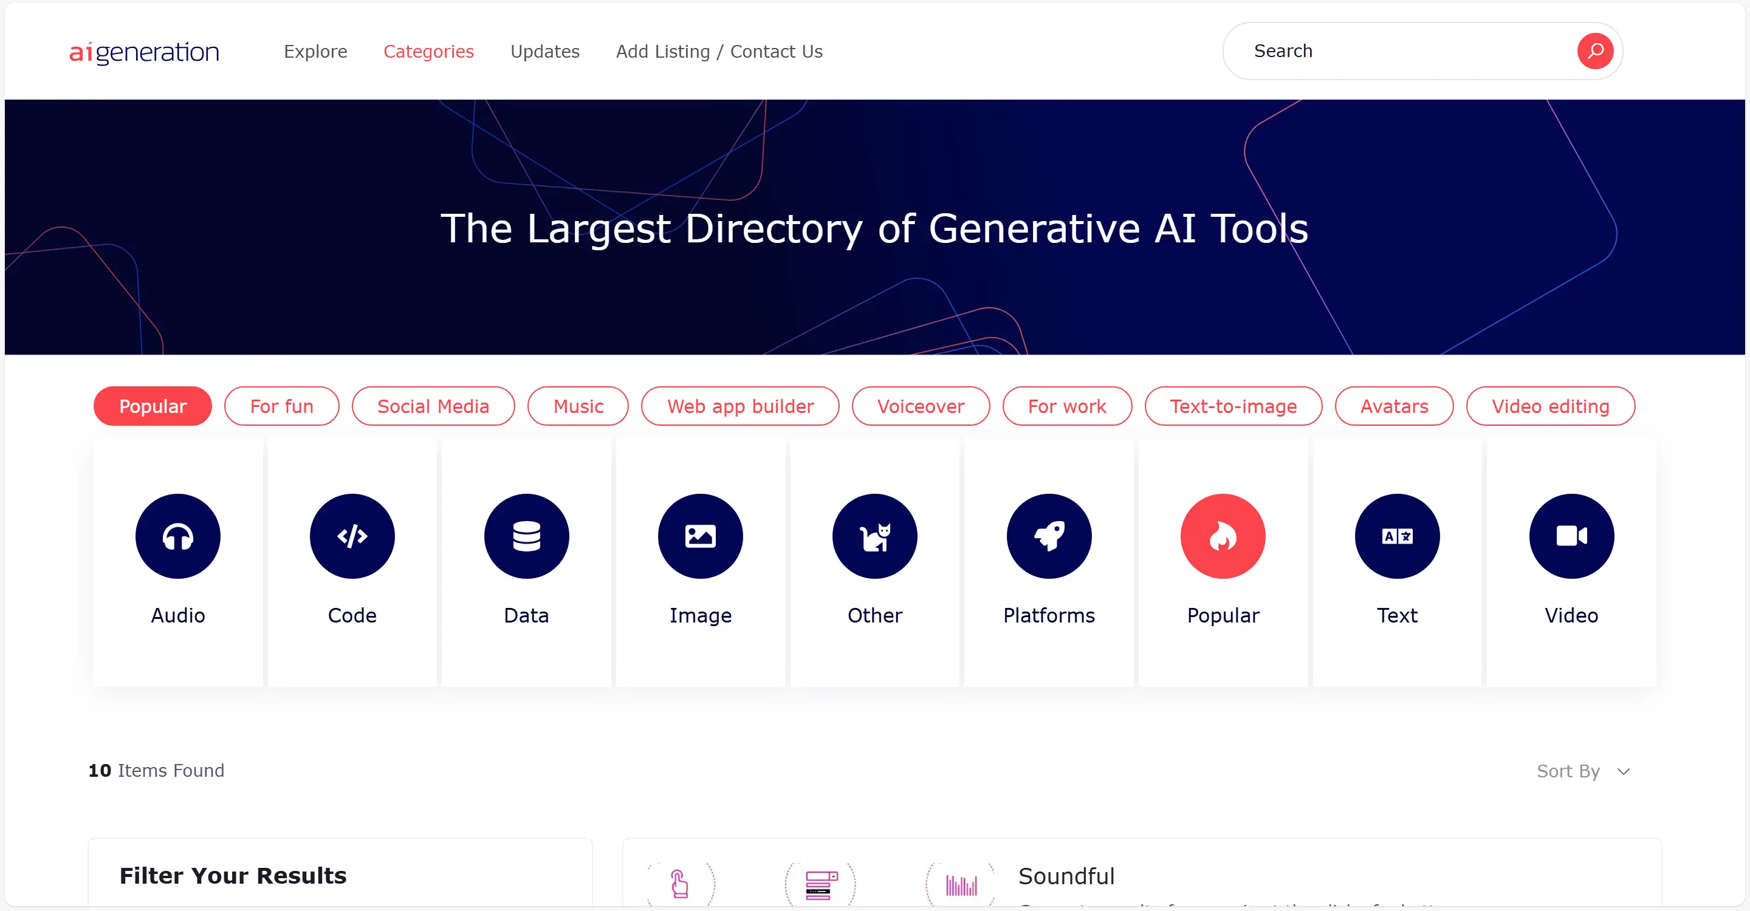Go to the aigeneration logo home
The height and width of the screenshot is (911, 1750).
pyautogui.click(x=144, y=52)
